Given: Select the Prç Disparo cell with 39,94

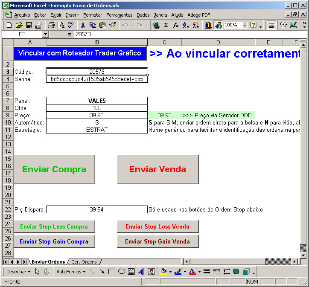Looking at the screenshot, I should point(96,209).
